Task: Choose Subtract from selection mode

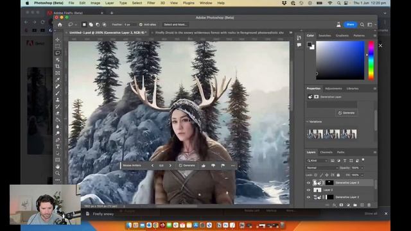Action: pyautogui.click(x=98, y=24)
